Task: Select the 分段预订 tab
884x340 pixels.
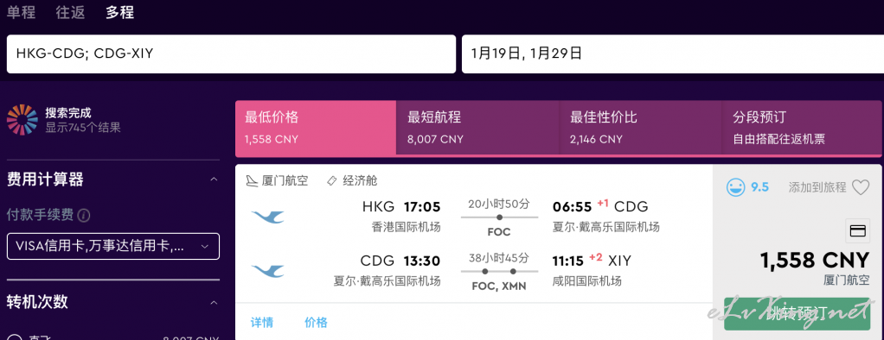Action: 802,128
